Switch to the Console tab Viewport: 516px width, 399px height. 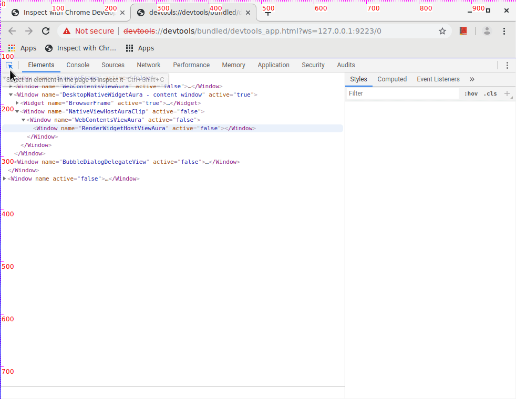(78, 65)
